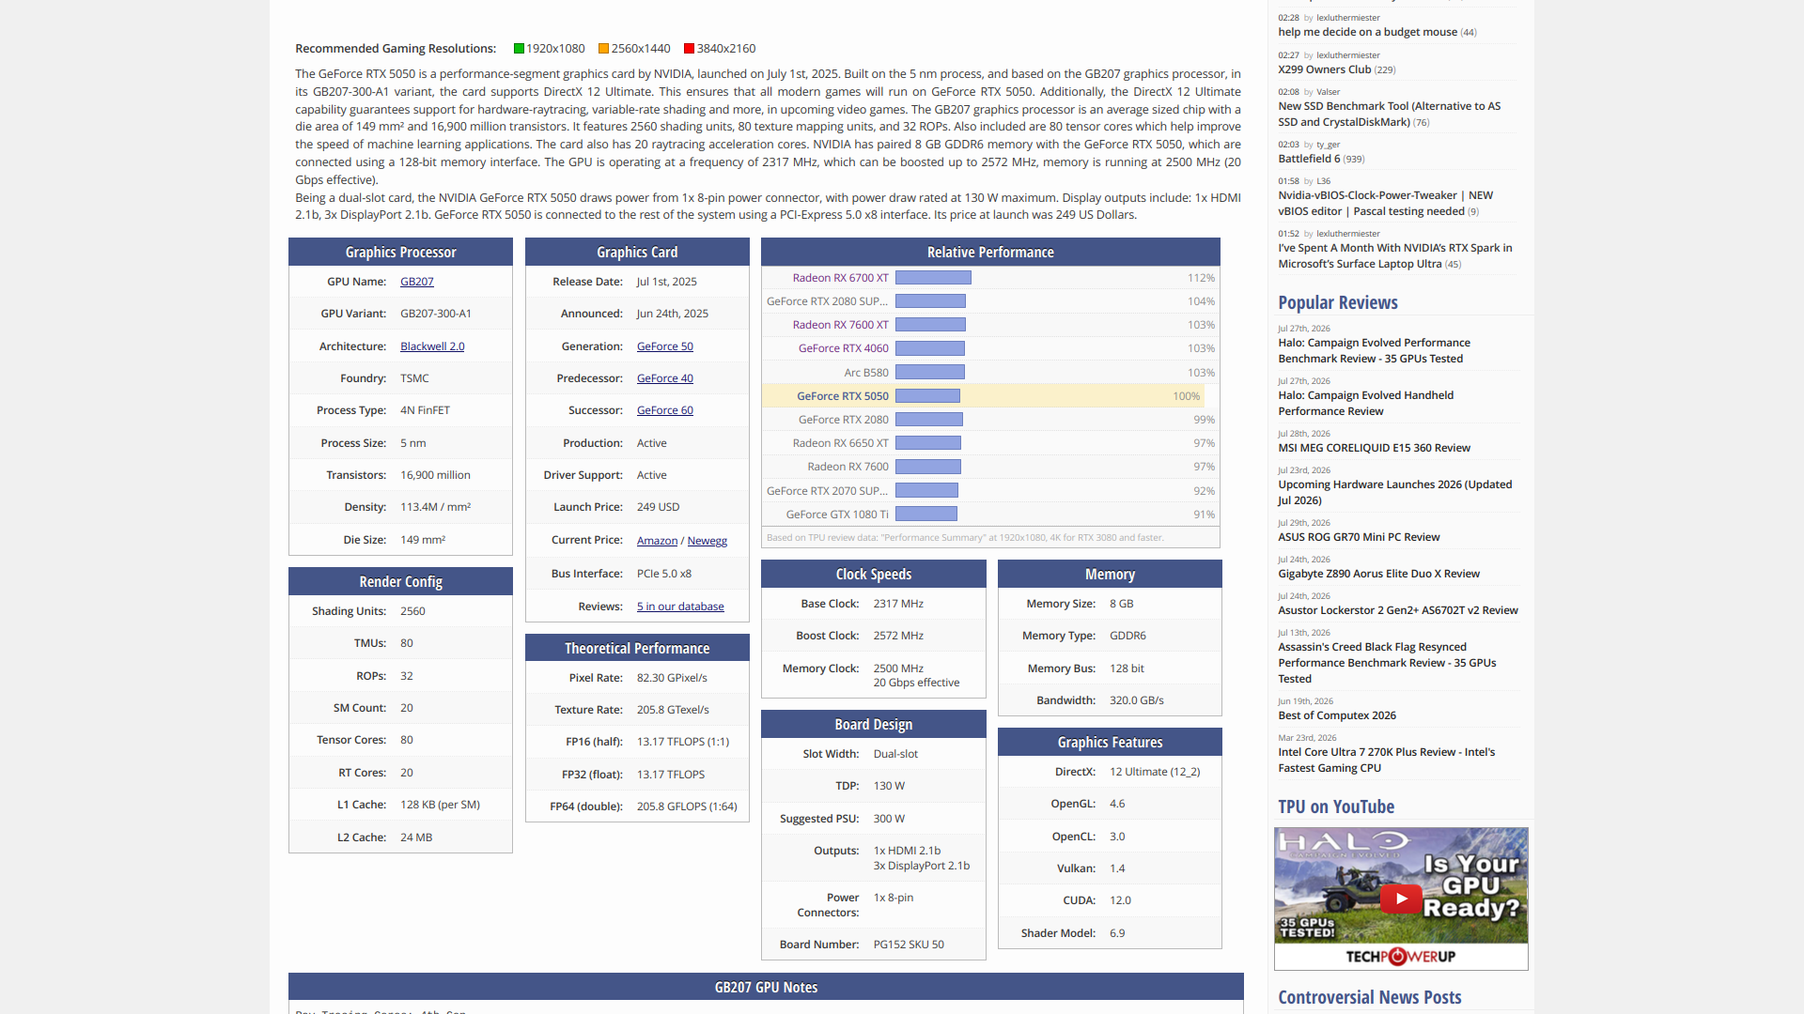
Task: Open RTX Spark Surface Laptop Ultra thread
Action: (1395, 256)
